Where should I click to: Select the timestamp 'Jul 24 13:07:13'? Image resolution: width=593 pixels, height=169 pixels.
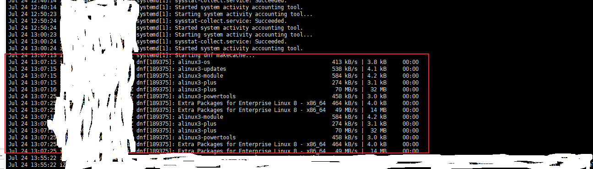pyautogui.click(x=33, y=55)
